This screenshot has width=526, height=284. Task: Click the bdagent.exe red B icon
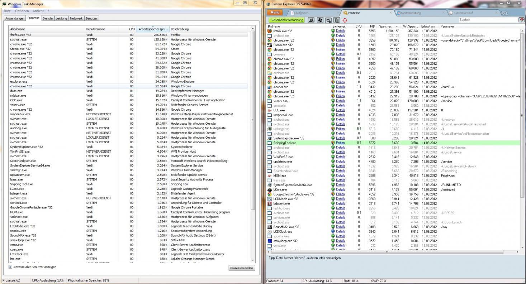(x=270, y=203)
